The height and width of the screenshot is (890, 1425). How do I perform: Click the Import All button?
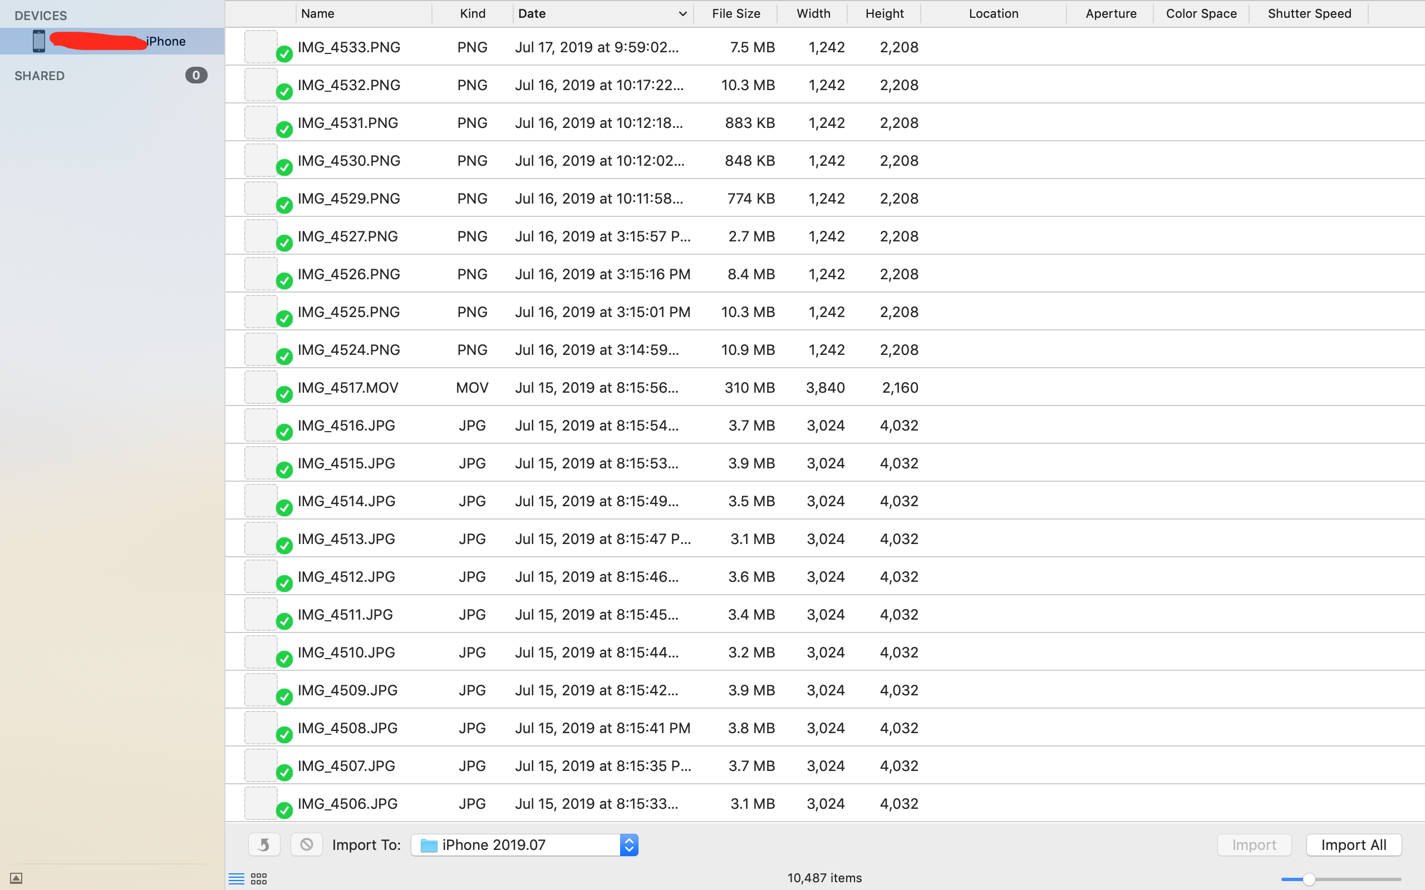pyautogui.click(x=1353, y=845)
